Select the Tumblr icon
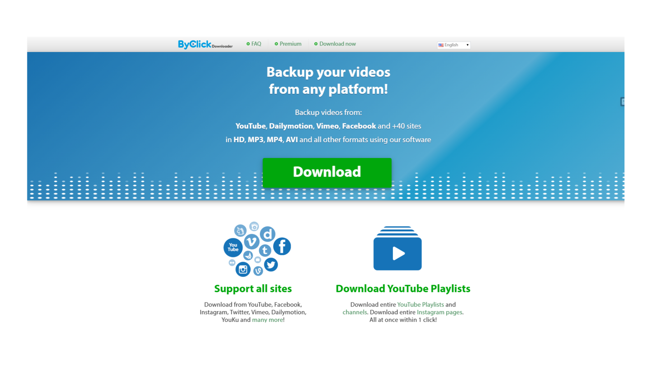 click(x=265, y=250)
